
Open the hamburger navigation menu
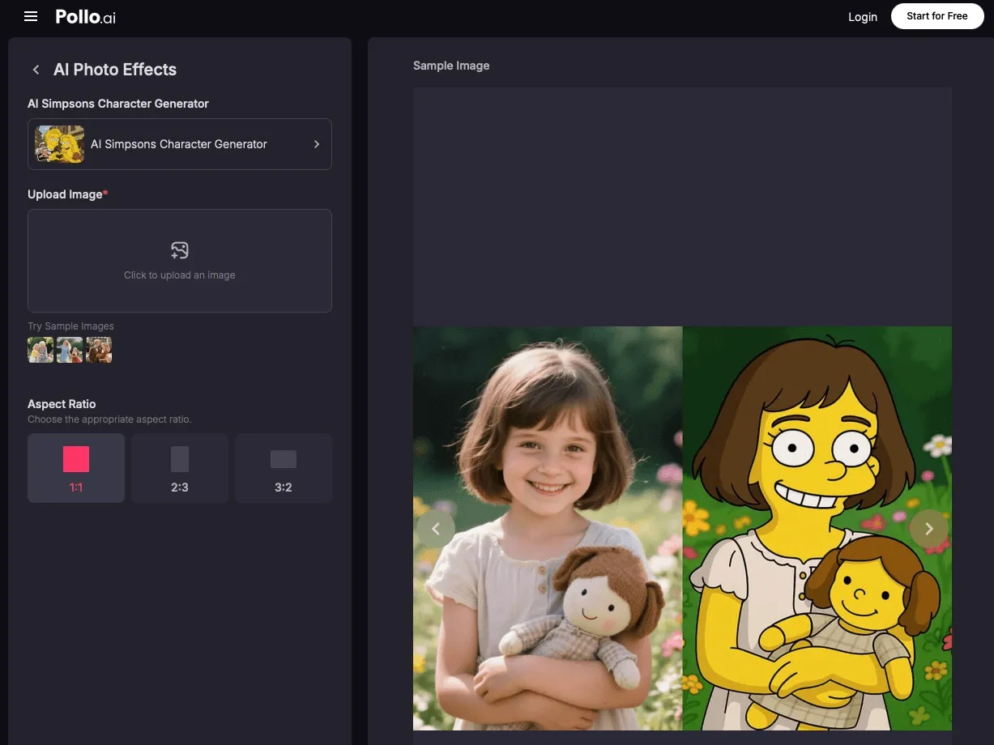(31, 16)
